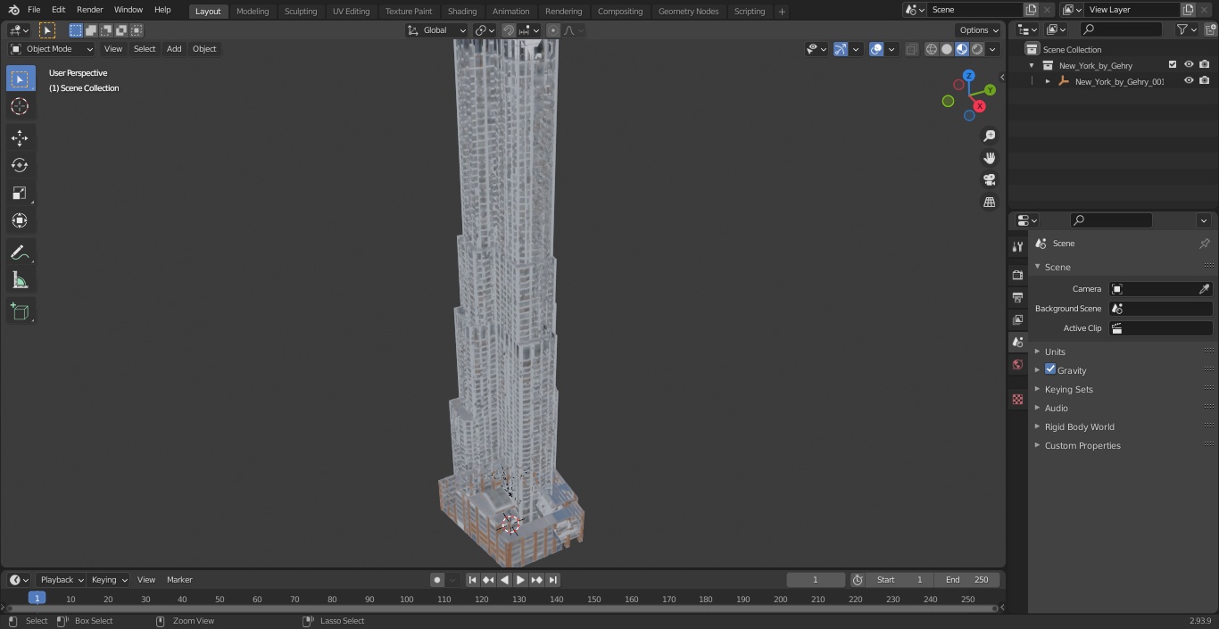Open the View Layer properties tab

1017,319
